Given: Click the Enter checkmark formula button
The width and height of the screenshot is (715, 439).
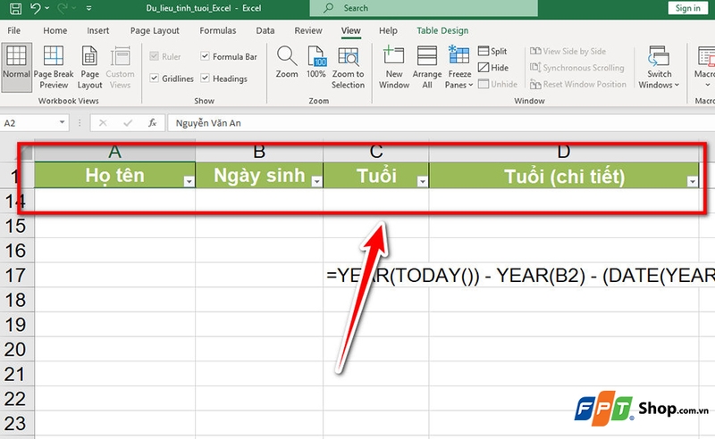Looking at the screenshot, I should pos(128,123).
